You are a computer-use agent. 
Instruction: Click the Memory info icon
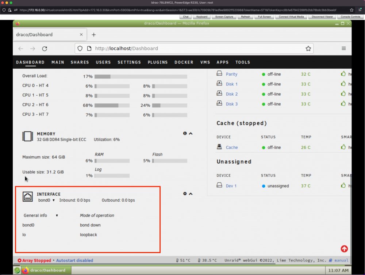[185, 133]
